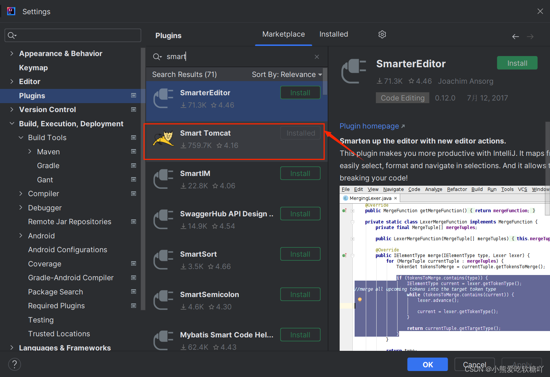Click the project-level icon beside Plugins

pyautogui.click(x=133, y=96)
